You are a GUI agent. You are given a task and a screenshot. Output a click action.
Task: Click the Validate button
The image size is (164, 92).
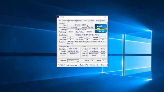pos(93,65)
